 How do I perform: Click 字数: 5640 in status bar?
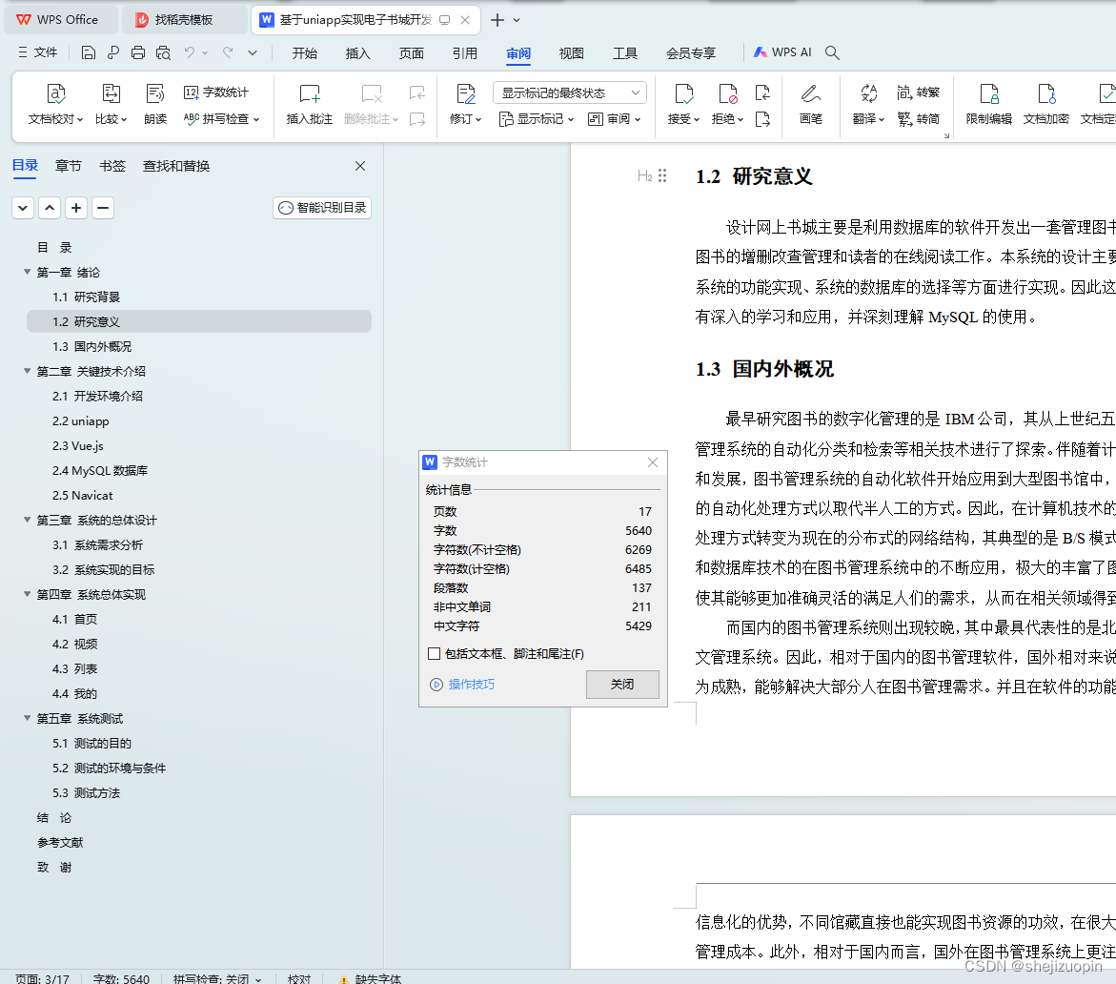[x=121, y=978]
